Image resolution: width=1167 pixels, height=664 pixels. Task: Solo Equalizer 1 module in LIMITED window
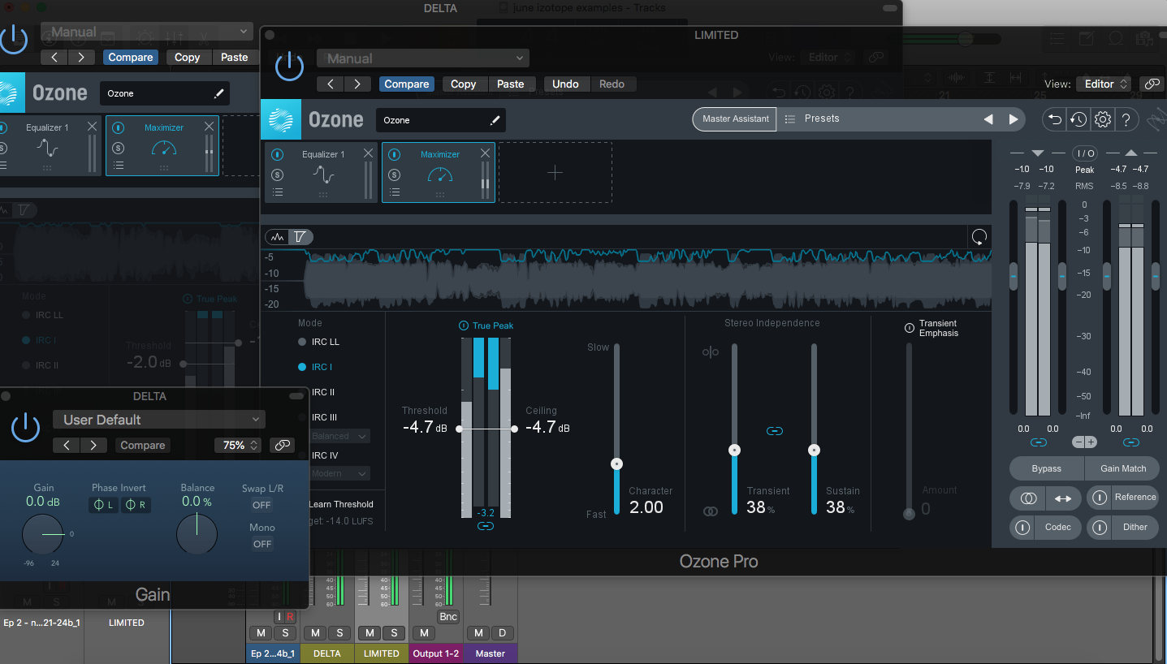[278, 175]
